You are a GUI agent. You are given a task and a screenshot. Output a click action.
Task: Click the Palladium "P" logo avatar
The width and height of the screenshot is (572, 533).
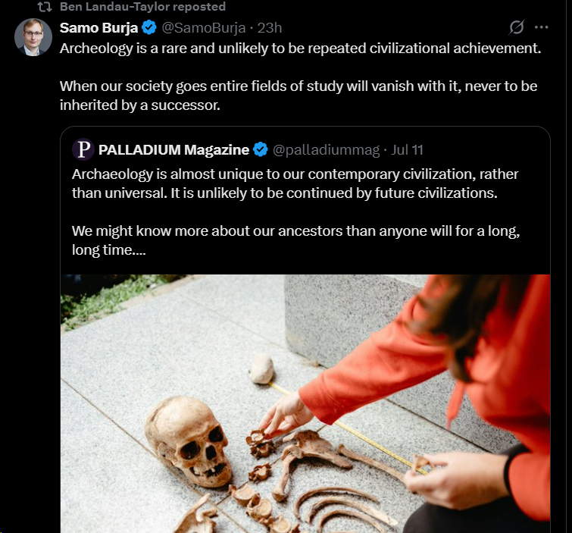tap(83, 149)
